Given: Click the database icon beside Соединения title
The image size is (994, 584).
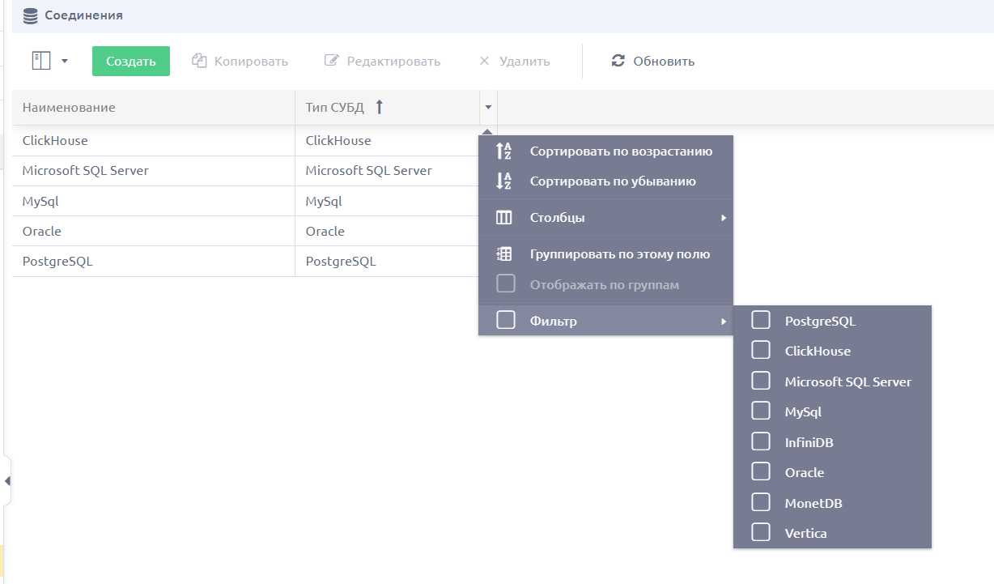Looking at the screenshot, I should [30, 15].
